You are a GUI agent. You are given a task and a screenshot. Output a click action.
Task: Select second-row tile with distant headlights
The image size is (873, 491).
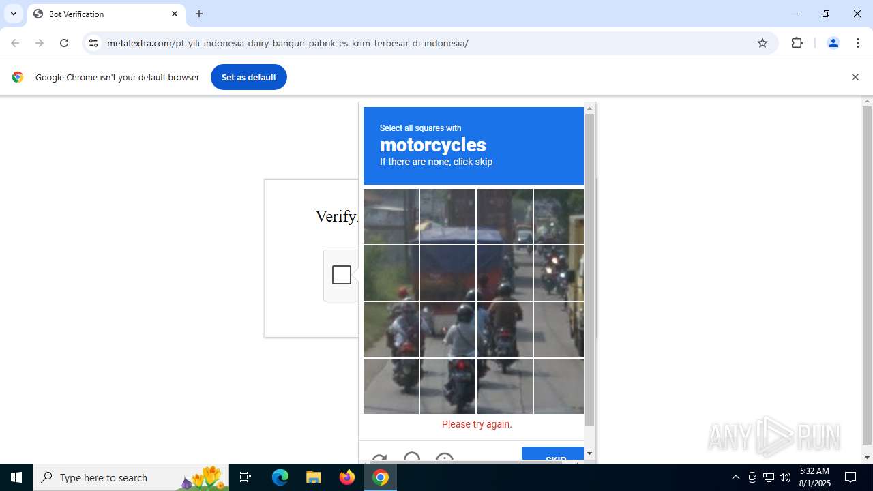(559, 273)
